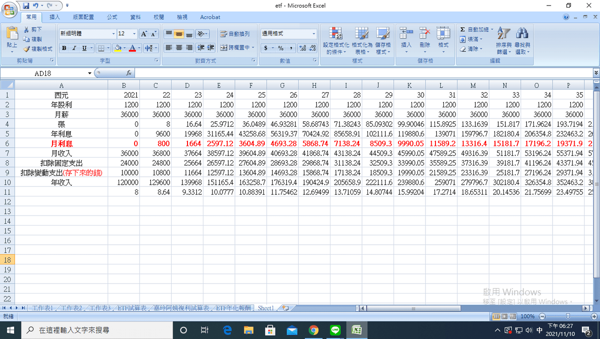Apply comma style number format
This screenshot has width=600, height=339.
click(x=291, y=48)
